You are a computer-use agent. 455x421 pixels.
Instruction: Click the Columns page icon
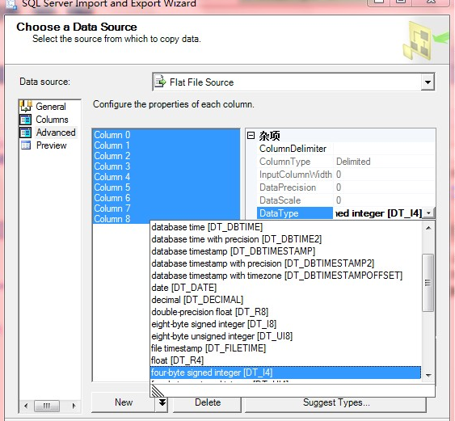coord(26,120)
